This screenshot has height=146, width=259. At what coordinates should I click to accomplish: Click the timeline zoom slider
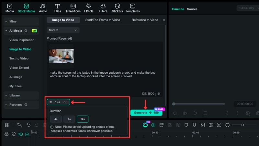[x=244, y=125]
